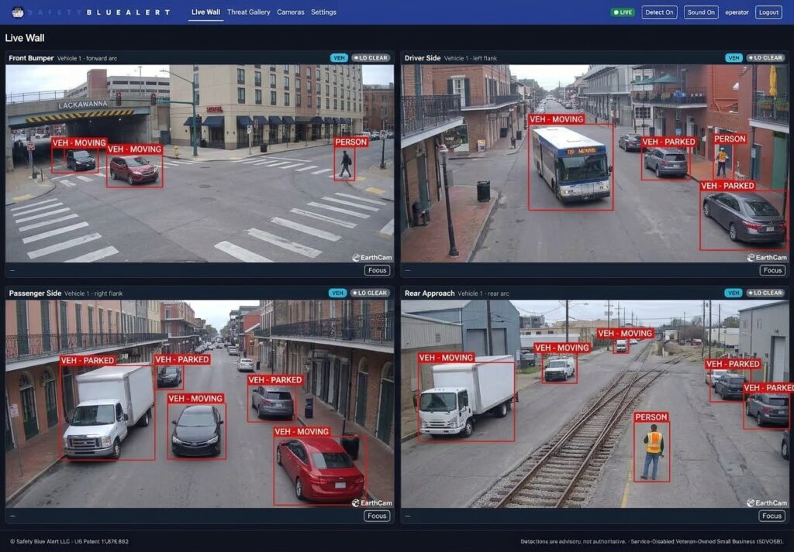Screen dimensions: 794x552
Task: Click the PERSON label in Rear Approach feed
Action: click(x=651, y=417)
